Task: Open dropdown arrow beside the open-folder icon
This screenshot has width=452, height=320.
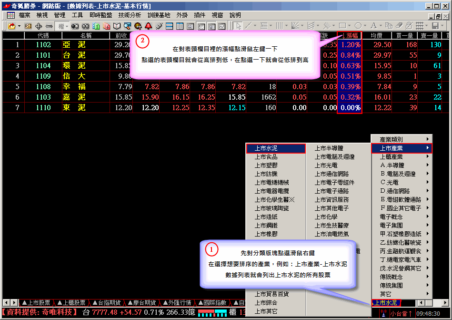Action: point(20,26)
